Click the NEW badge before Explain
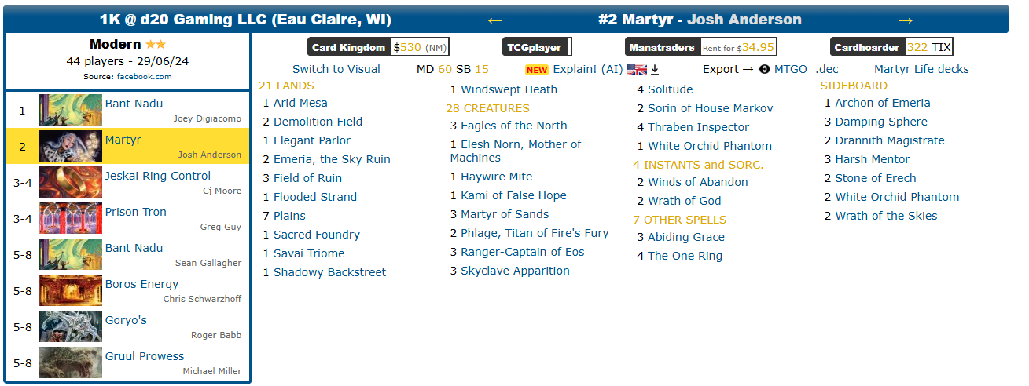The height and width of the screenshot is (386, 1029). pos(537,70)
